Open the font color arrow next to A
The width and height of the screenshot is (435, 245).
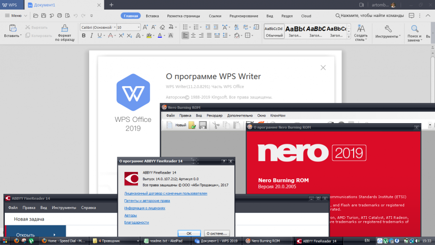click(x=164, y=36)
